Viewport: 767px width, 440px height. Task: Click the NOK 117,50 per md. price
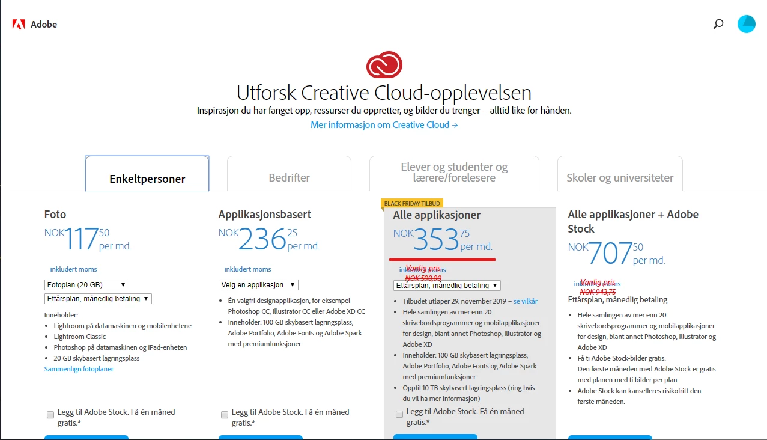click(88, 239)
